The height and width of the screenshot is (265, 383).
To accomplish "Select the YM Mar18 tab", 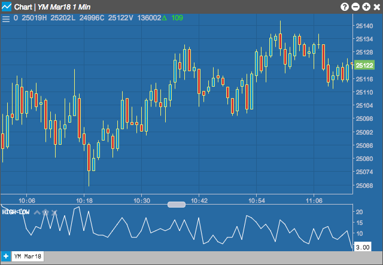I will [x=28, y=257].
